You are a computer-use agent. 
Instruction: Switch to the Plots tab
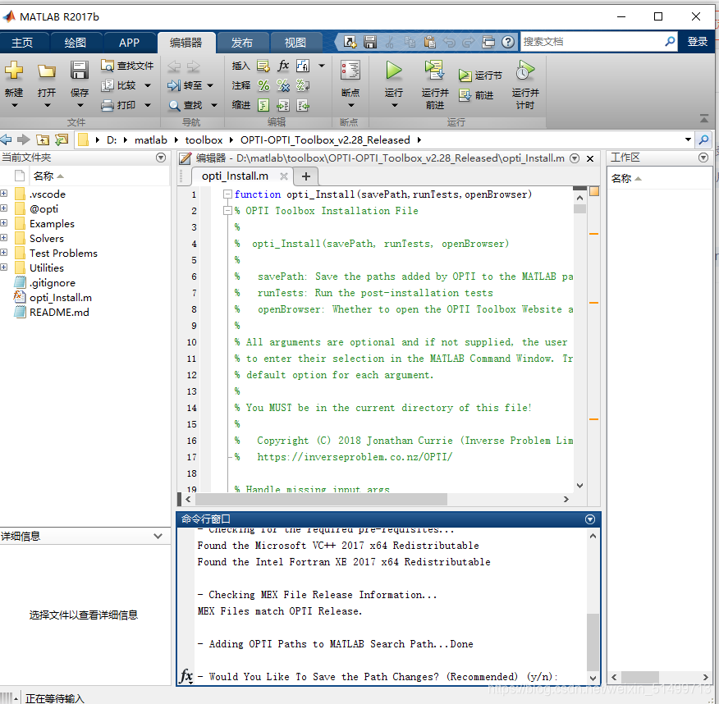click(76, 43)
